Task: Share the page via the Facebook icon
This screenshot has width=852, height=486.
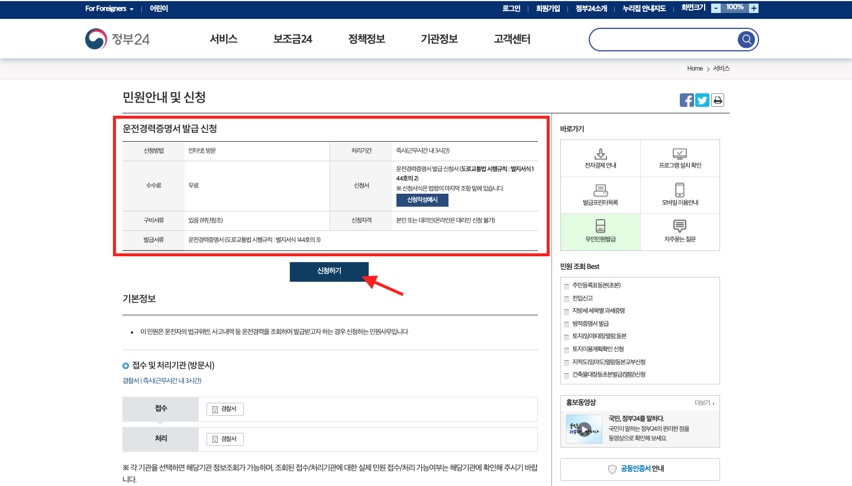Action: point(686,100)
